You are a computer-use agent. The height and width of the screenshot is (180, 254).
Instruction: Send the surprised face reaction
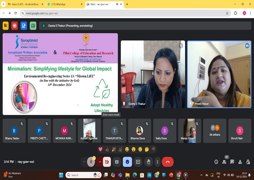coord(134,149)
